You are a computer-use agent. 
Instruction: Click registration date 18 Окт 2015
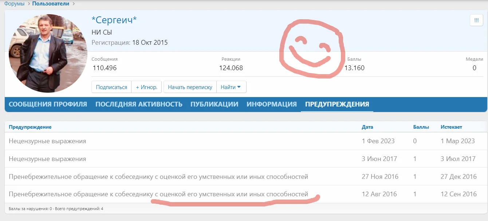click(150, 43)
